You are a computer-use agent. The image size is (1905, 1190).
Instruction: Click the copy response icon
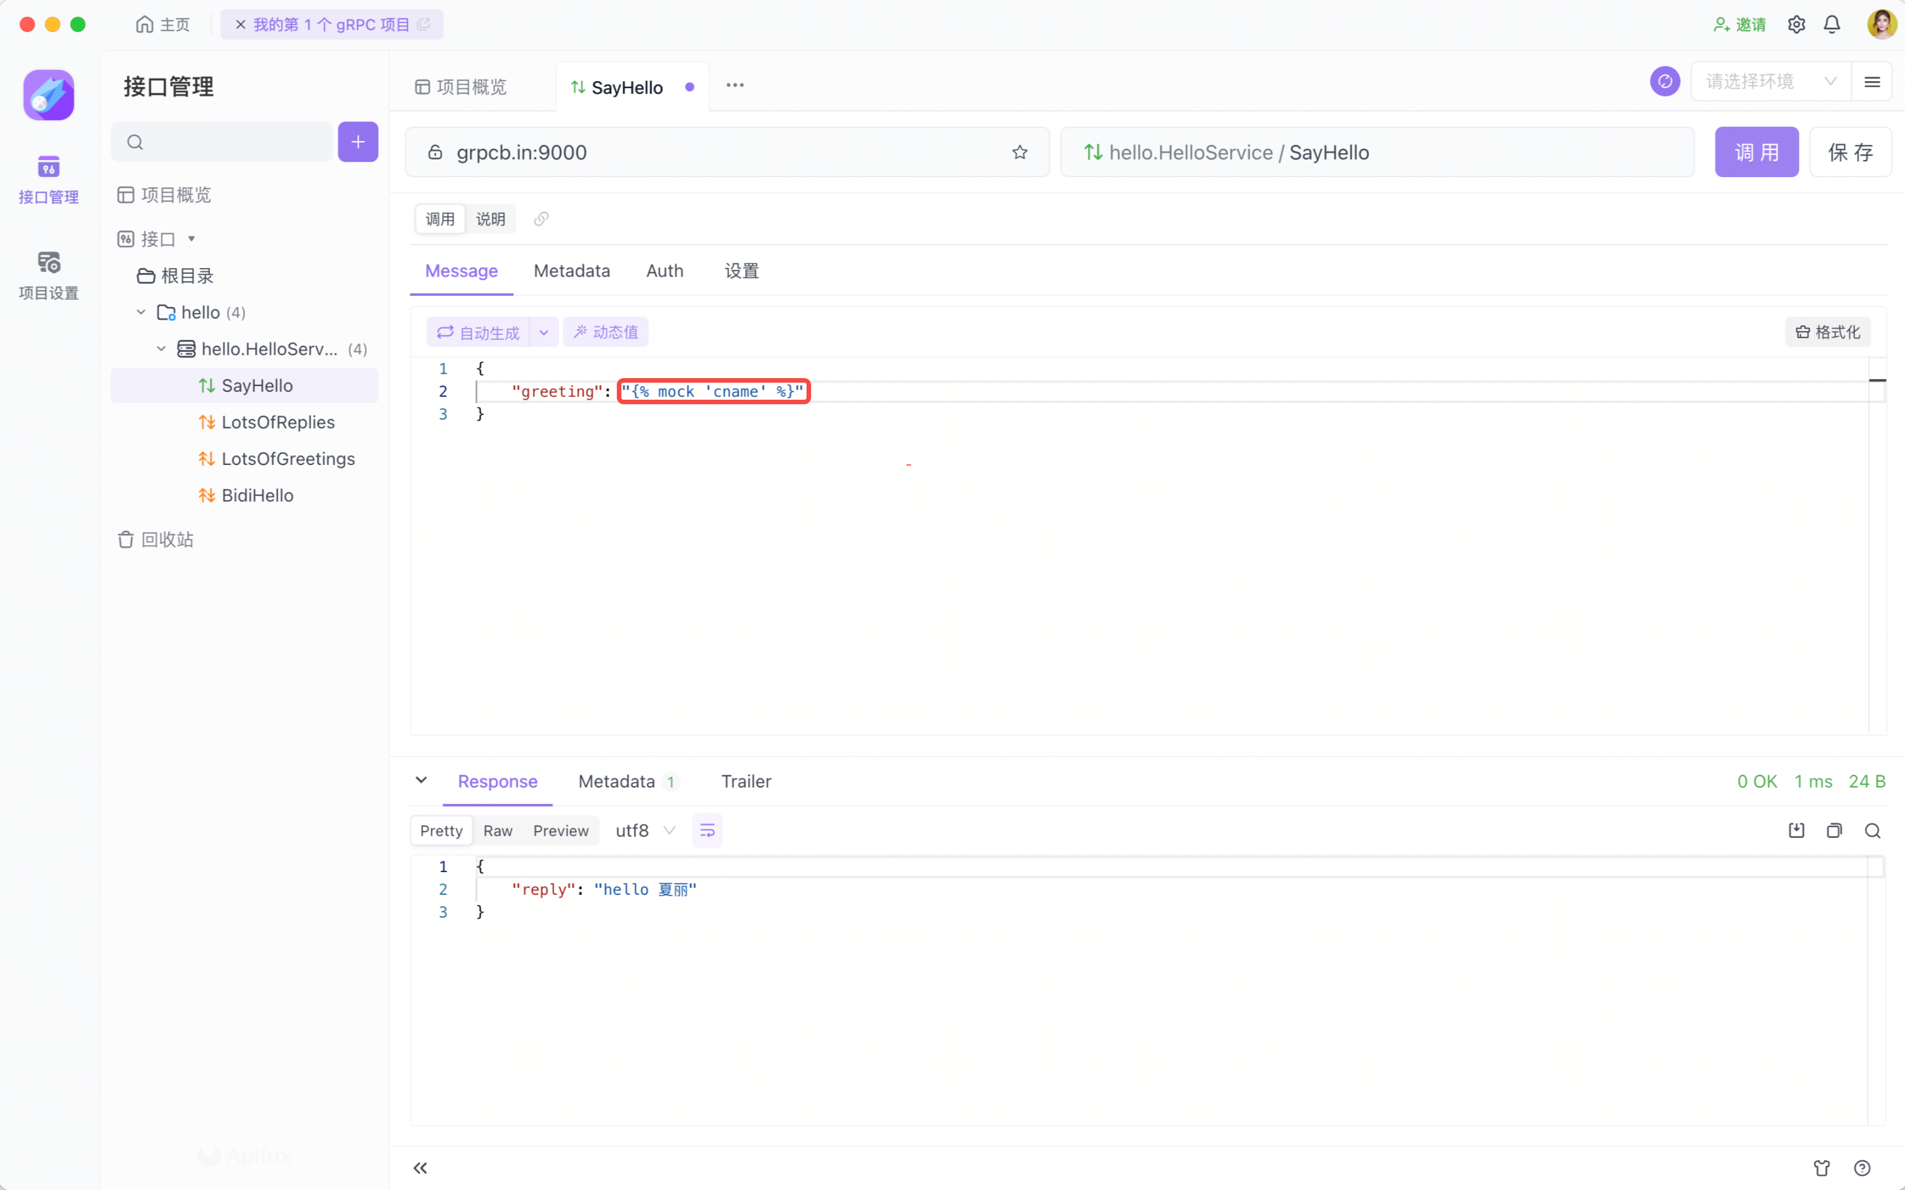1834,830
